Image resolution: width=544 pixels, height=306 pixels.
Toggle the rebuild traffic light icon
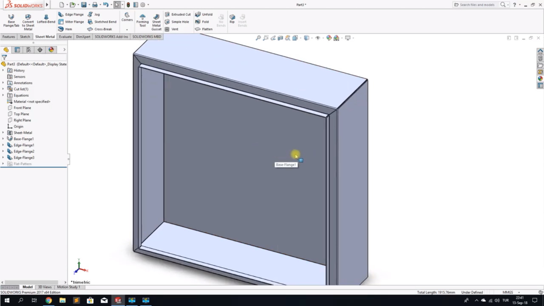point(128,5)
